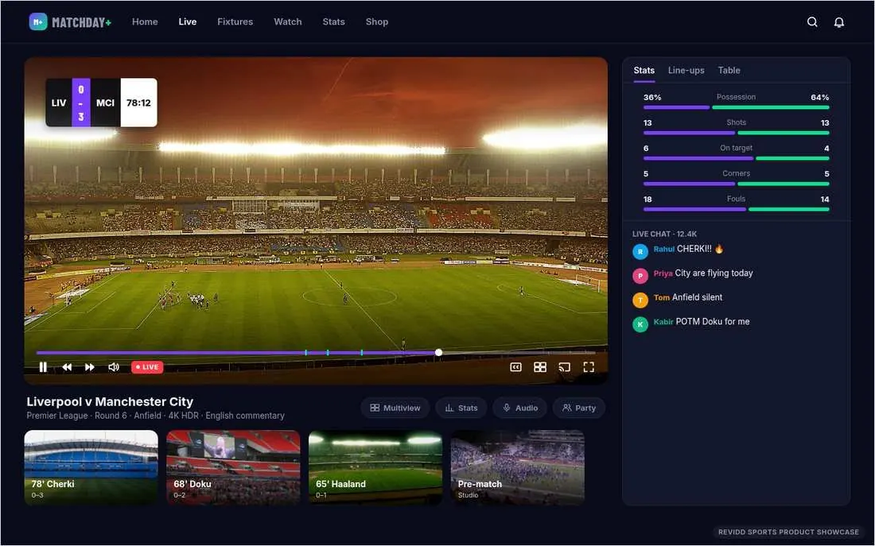Screen dimensions: 875x546
Task: Click the LIV MCI scoreboard overlay
Action: coord(102,103)
